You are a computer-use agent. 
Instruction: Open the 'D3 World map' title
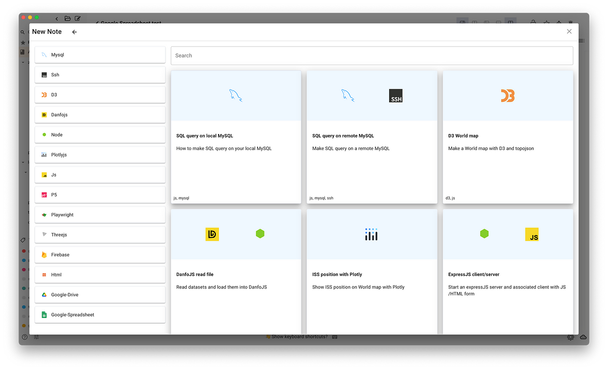click(x=463, y=136)
